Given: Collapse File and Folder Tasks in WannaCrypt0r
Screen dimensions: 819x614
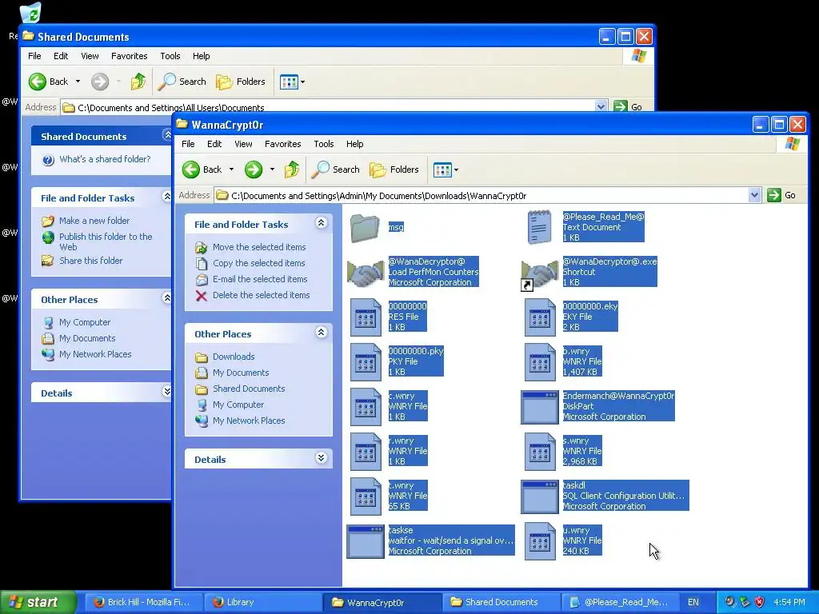Looking at the screenshot, I should tap(322, 224).
